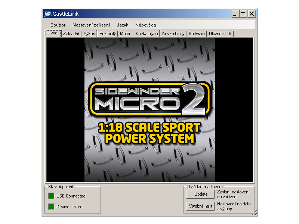The height and width of the screenshot is (224, 299).
Task: Open the Nápověda menu
Action: [x=145, y=25]
